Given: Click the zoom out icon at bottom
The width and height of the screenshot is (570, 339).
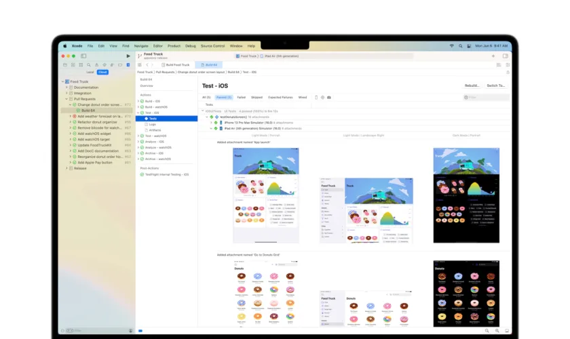Looking at the screenshot, I should (x=487, y=331).
